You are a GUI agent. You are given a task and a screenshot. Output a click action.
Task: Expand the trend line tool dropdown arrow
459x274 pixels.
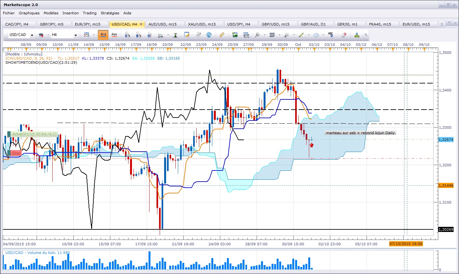point(309,35)
